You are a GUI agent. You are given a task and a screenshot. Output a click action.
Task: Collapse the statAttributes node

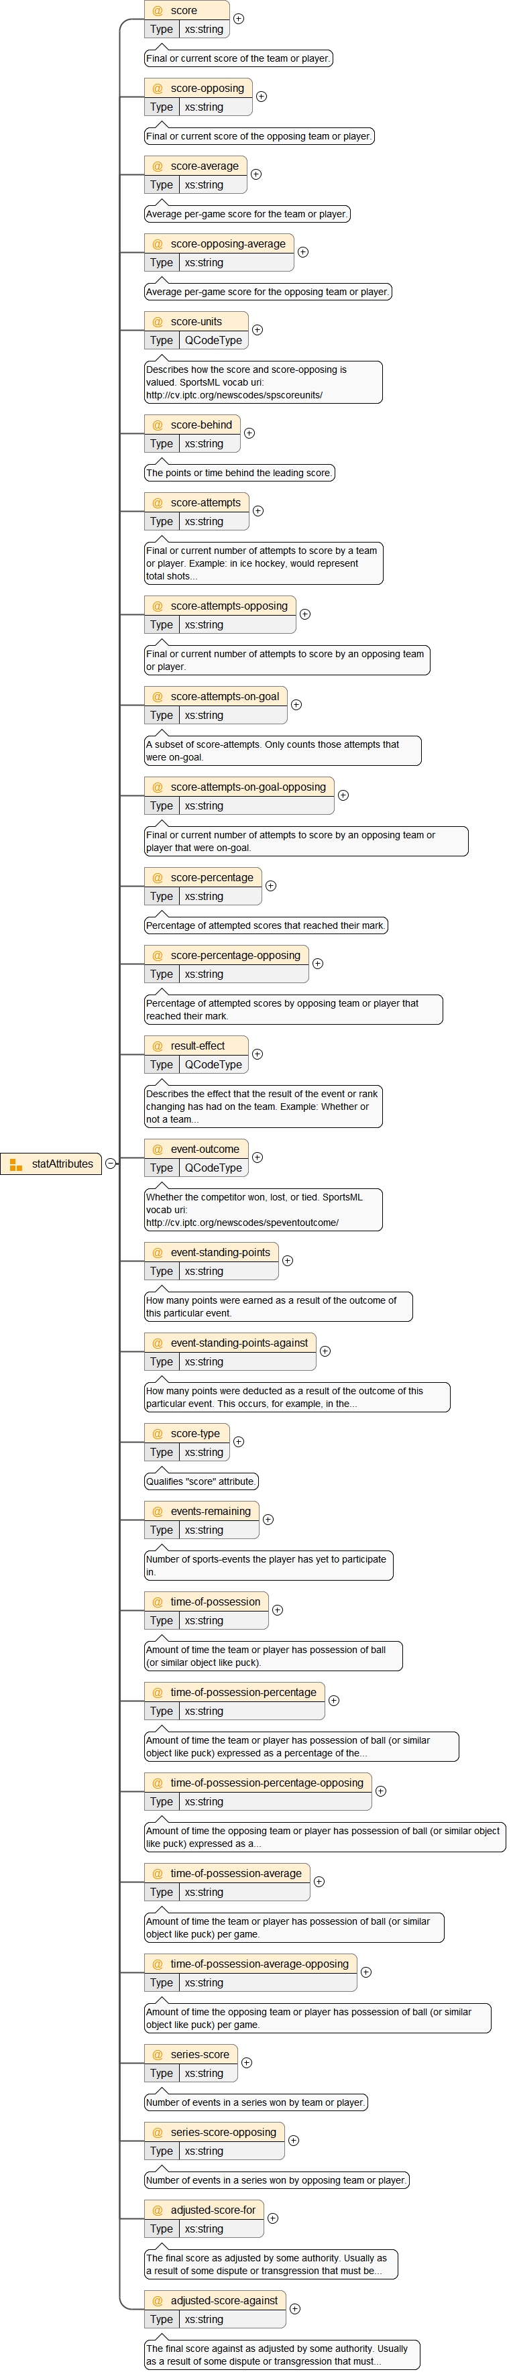(x=111, y=1164)
